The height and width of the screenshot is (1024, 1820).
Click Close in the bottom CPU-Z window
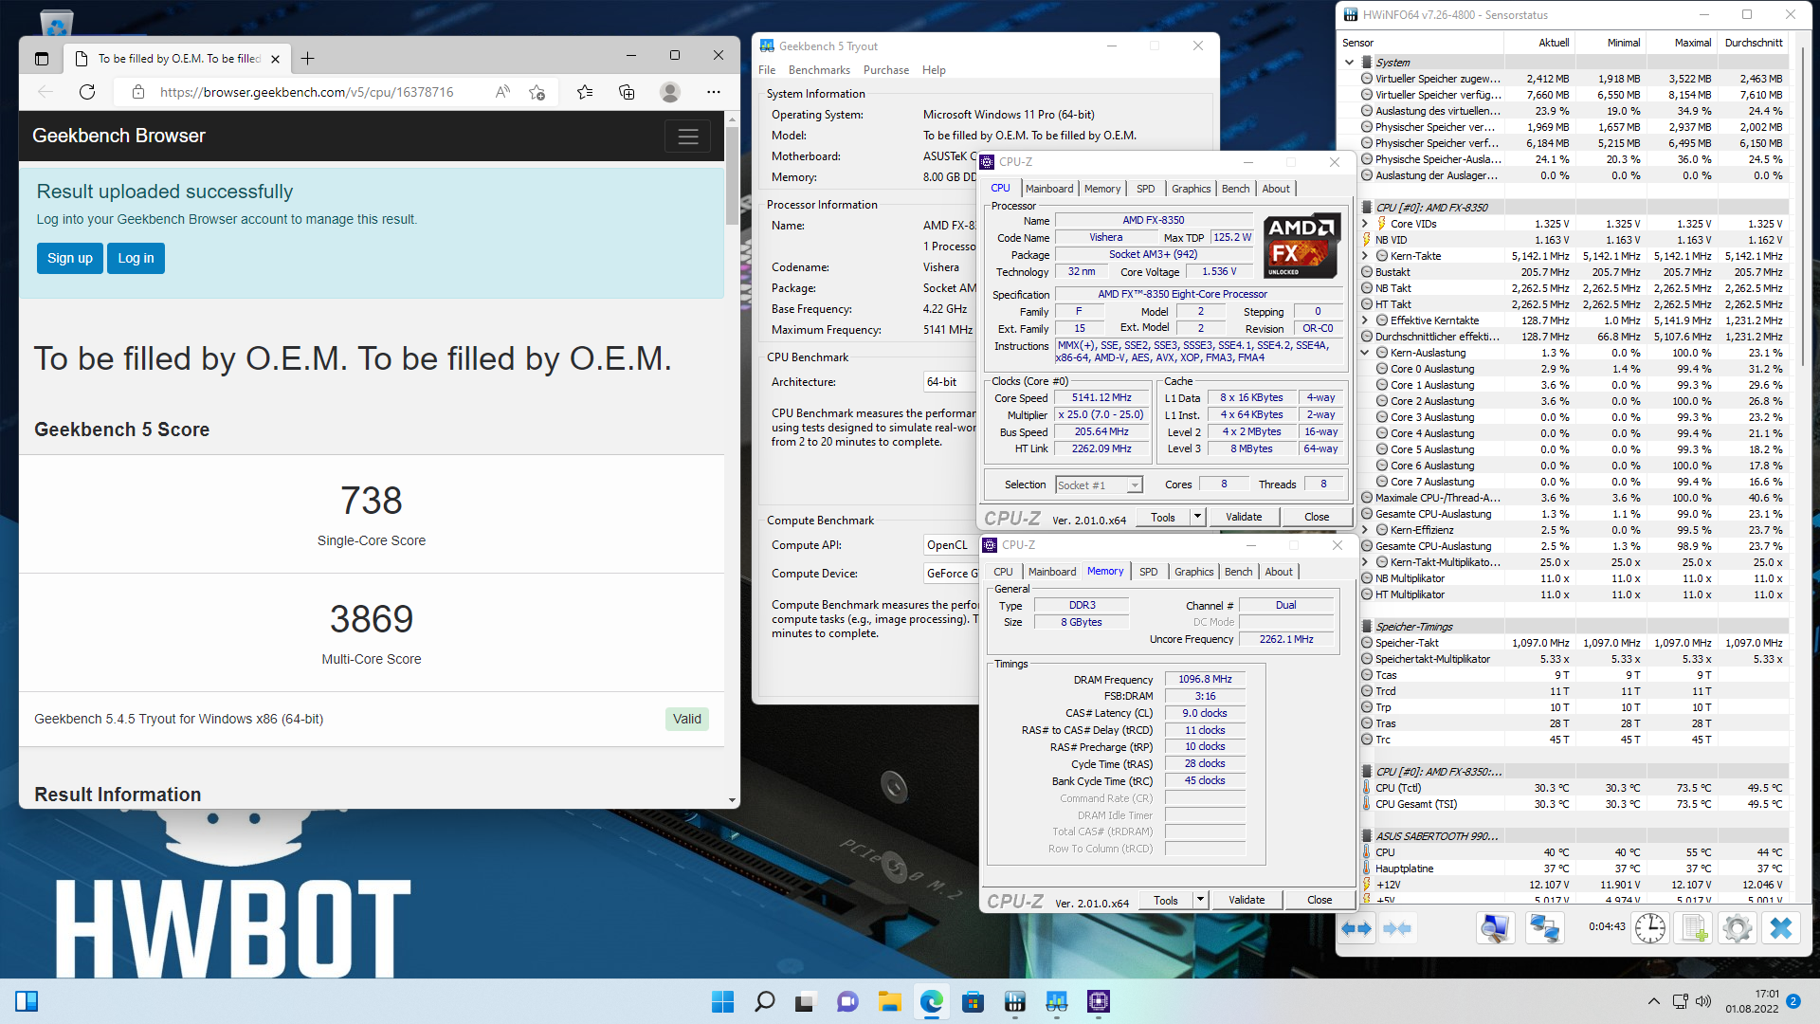pyautogui.click(x=1319, y=900)
